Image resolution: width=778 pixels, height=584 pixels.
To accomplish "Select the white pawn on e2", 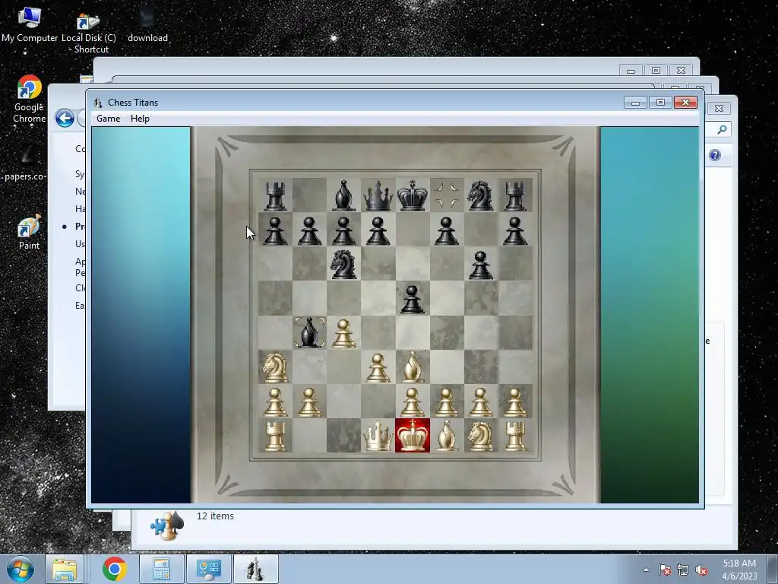I will click(x=413, y=402).
